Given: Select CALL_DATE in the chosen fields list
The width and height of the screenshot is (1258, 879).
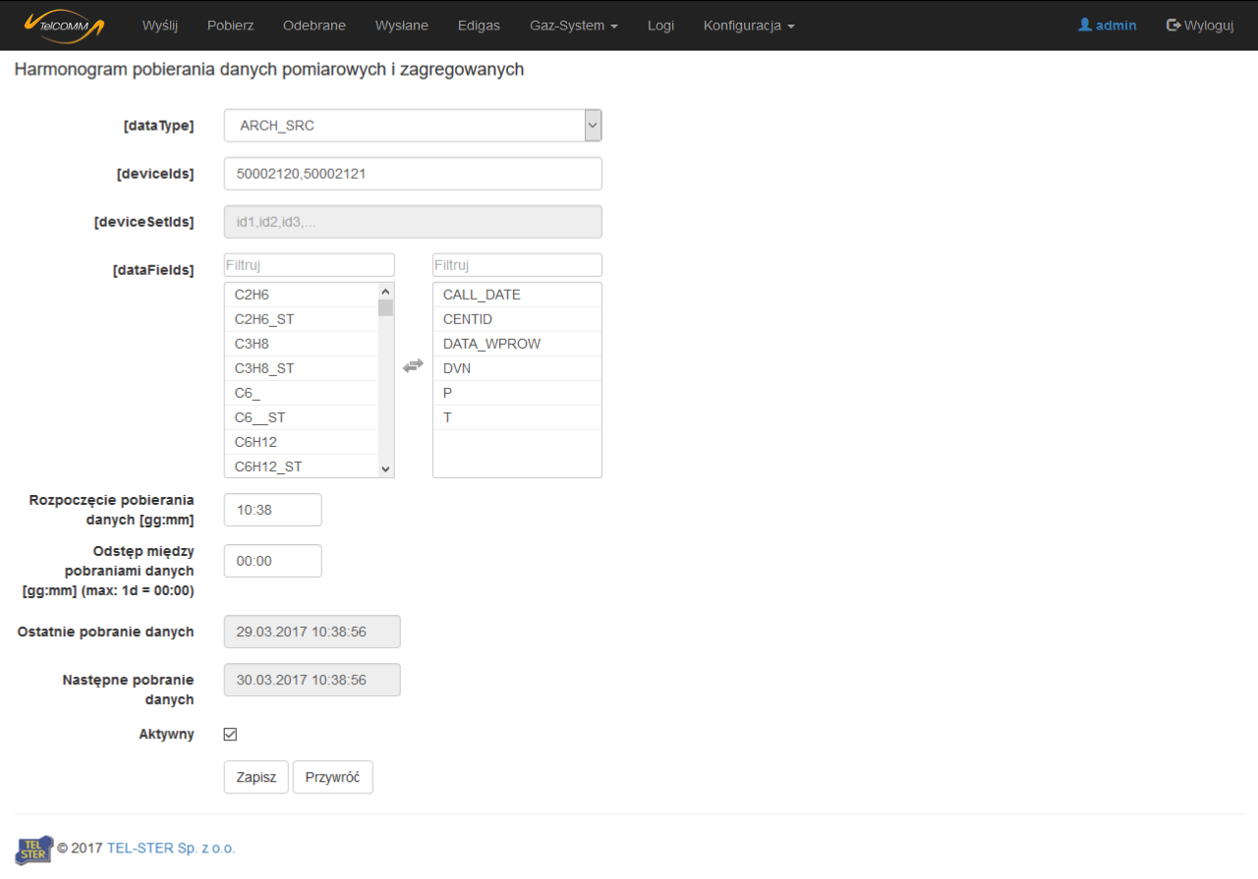Looking at the screenshot, I should pyautogui.click(x=517, y=295).
